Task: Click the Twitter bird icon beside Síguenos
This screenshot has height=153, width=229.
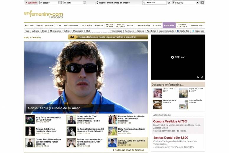Action: [x=193, y=31]
